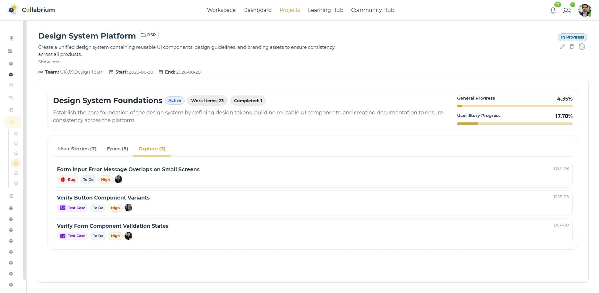
Task: Open the dashboard grid icon in sidebar
Action: click(x=10, y=51)
